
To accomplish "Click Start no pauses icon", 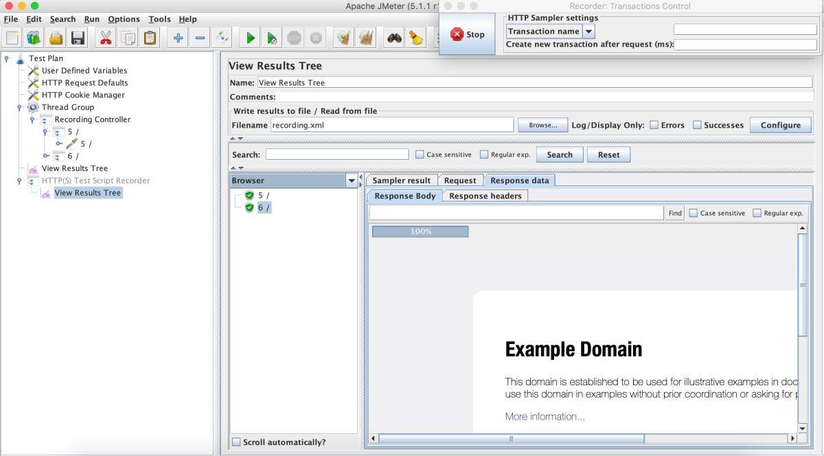I will pos(273,38).
